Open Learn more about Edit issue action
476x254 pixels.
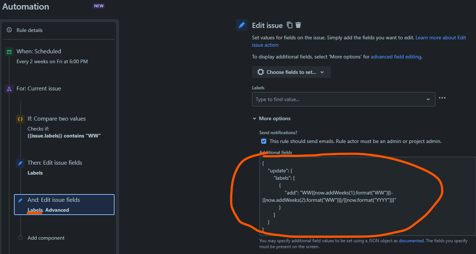click(440, 37)
